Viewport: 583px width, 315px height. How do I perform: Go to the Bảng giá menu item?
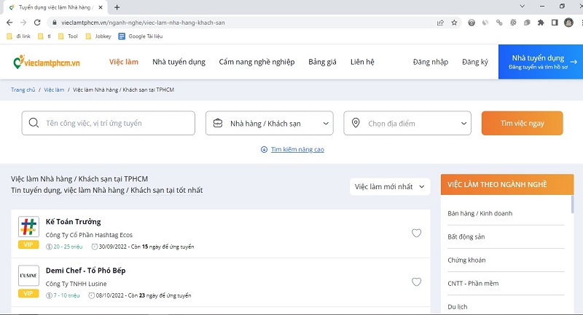(322, 62)
